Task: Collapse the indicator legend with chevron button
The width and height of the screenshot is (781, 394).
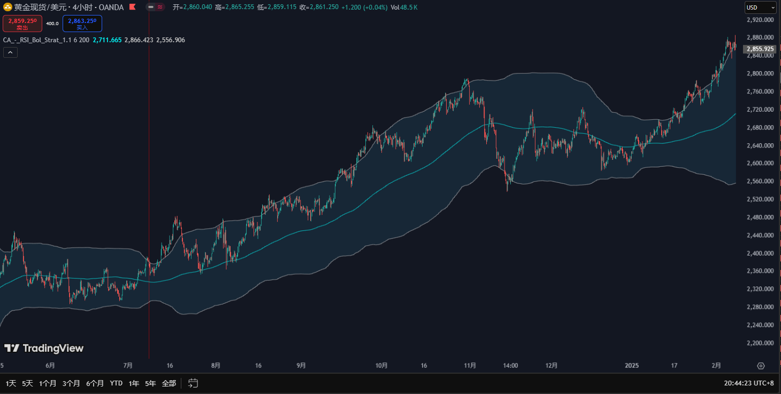Action: point(11,52)
